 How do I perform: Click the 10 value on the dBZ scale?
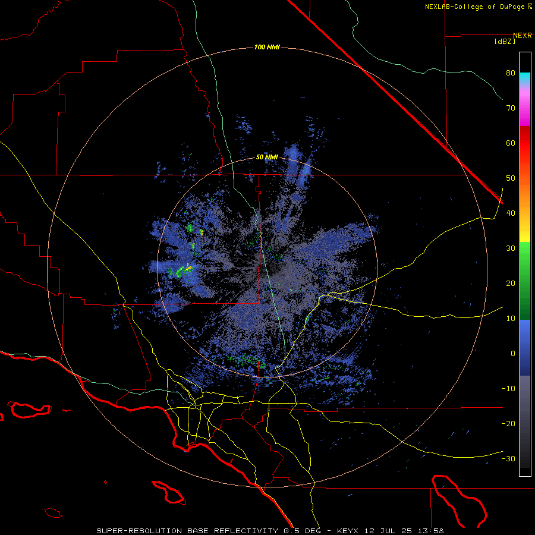coord(511,319)
